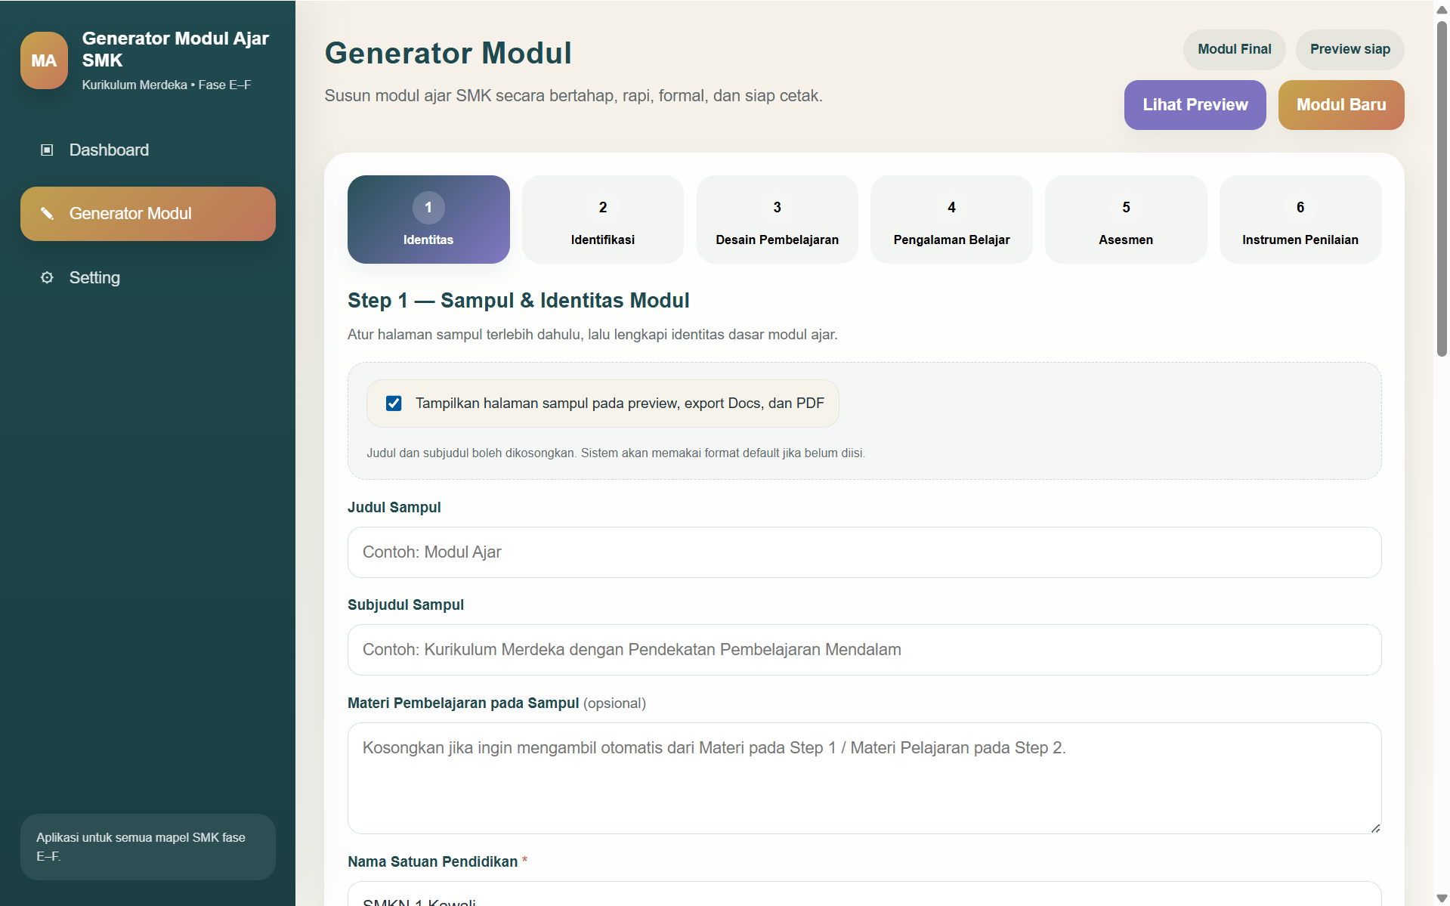Image resolution: width=1450 pixels, height=906 pixels.
Task: Open step 3 Desain Pembelajaran
Action: 777,219
